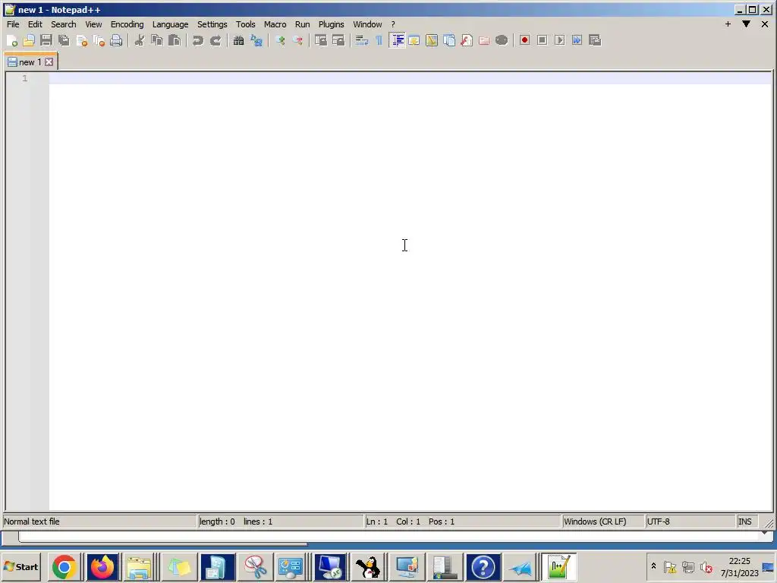Click the Monitoring (tail -f) eye icon
This screenshot has width=777, height=583.
[502, 41]
